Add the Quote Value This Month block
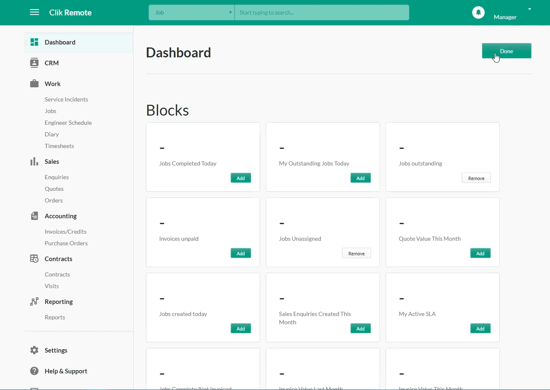This screenshot has width=550, height=390. pyautogui.click(x=480, y=253)
